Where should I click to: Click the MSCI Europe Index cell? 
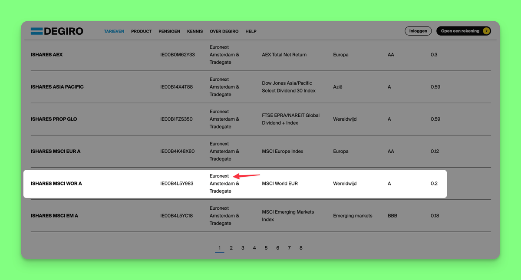(283, 152)
